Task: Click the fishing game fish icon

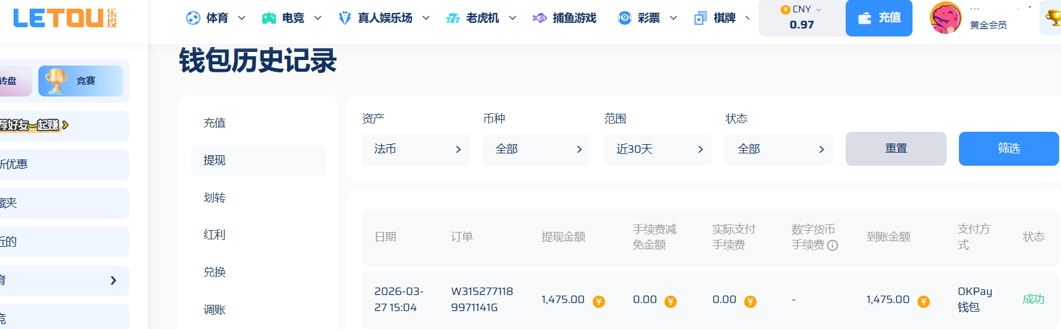Action: click(539, 19)
